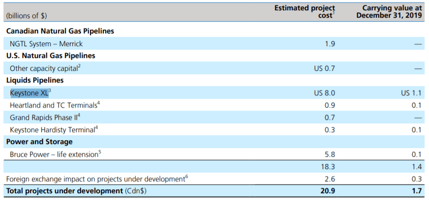Screen dimensions: 429x201
Task: Click the 0.9 cost for Heartland terminals
Action: click(x=330, y=105)
